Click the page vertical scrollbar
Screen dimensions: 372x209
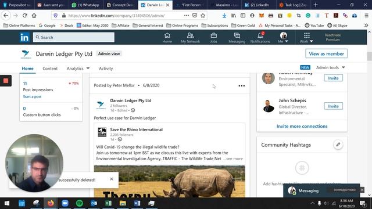click(370, 56)
